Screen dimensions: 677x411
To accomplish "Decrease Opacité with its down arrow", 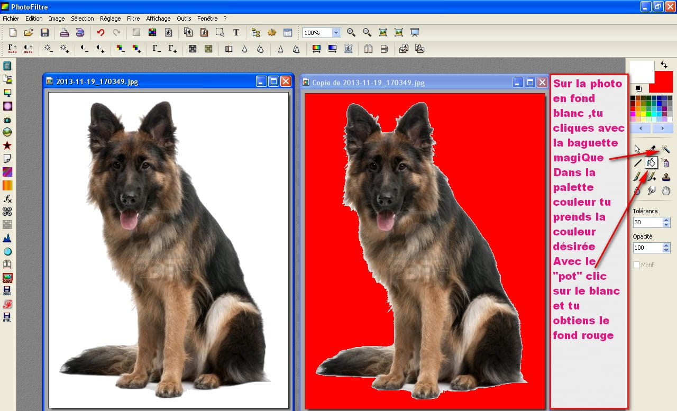I will click(666, 250).
